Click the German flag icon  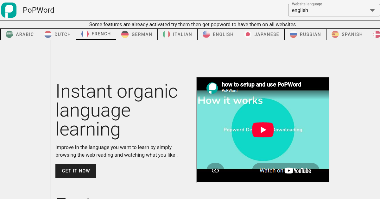click(125, 34)
